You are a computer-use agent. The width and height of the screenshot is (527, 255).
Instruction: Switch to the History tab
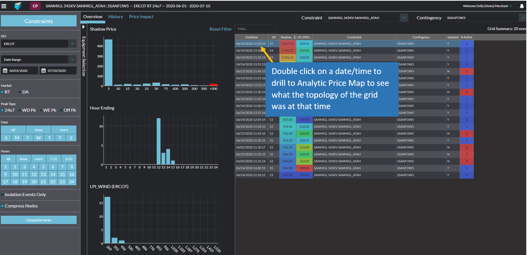pos(116,17)
